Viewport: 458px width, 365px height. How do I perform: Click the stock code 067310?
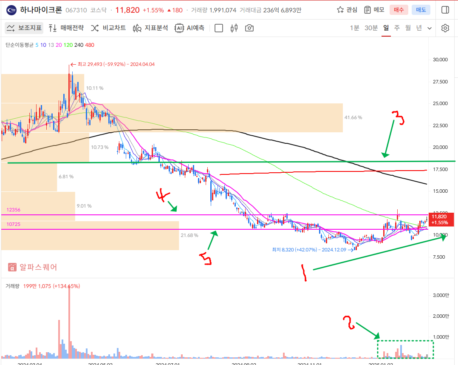pos(76,10)
